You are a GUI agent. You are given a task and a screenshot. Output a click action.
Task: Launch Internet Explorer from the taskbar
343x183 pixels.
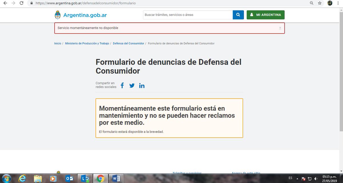22,178
